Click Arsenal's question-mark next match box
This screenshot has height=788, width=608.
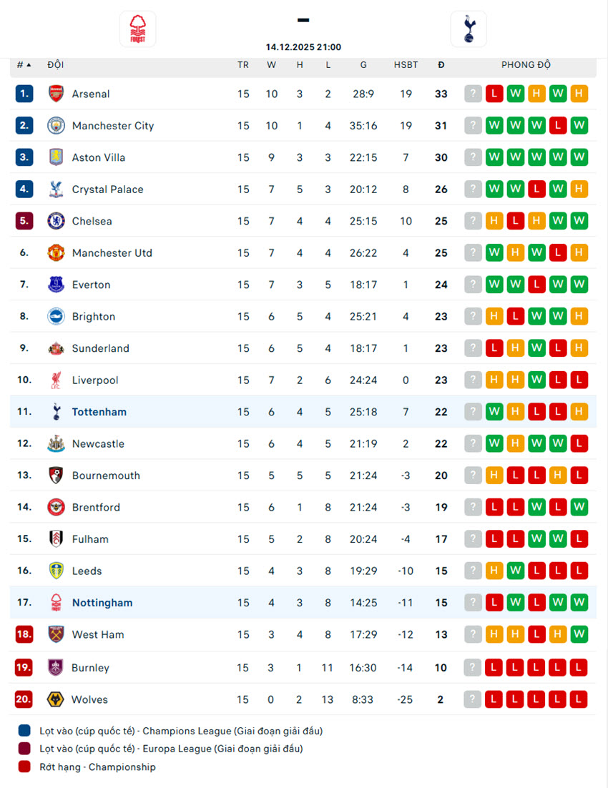tap(473, 94)
